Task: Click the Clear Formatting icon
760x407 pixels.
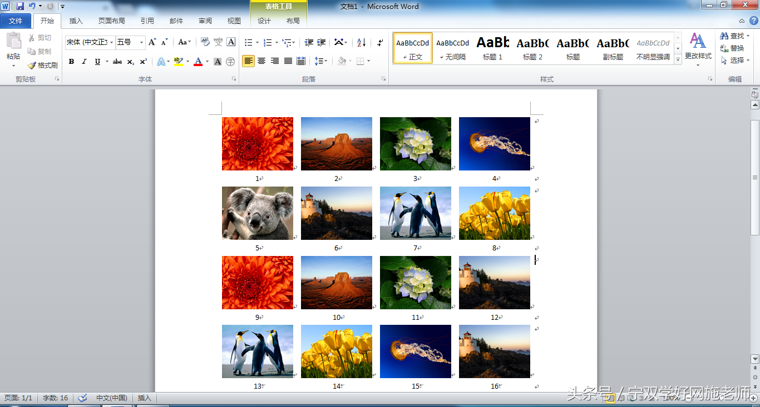Action: [x=204, y=42]
